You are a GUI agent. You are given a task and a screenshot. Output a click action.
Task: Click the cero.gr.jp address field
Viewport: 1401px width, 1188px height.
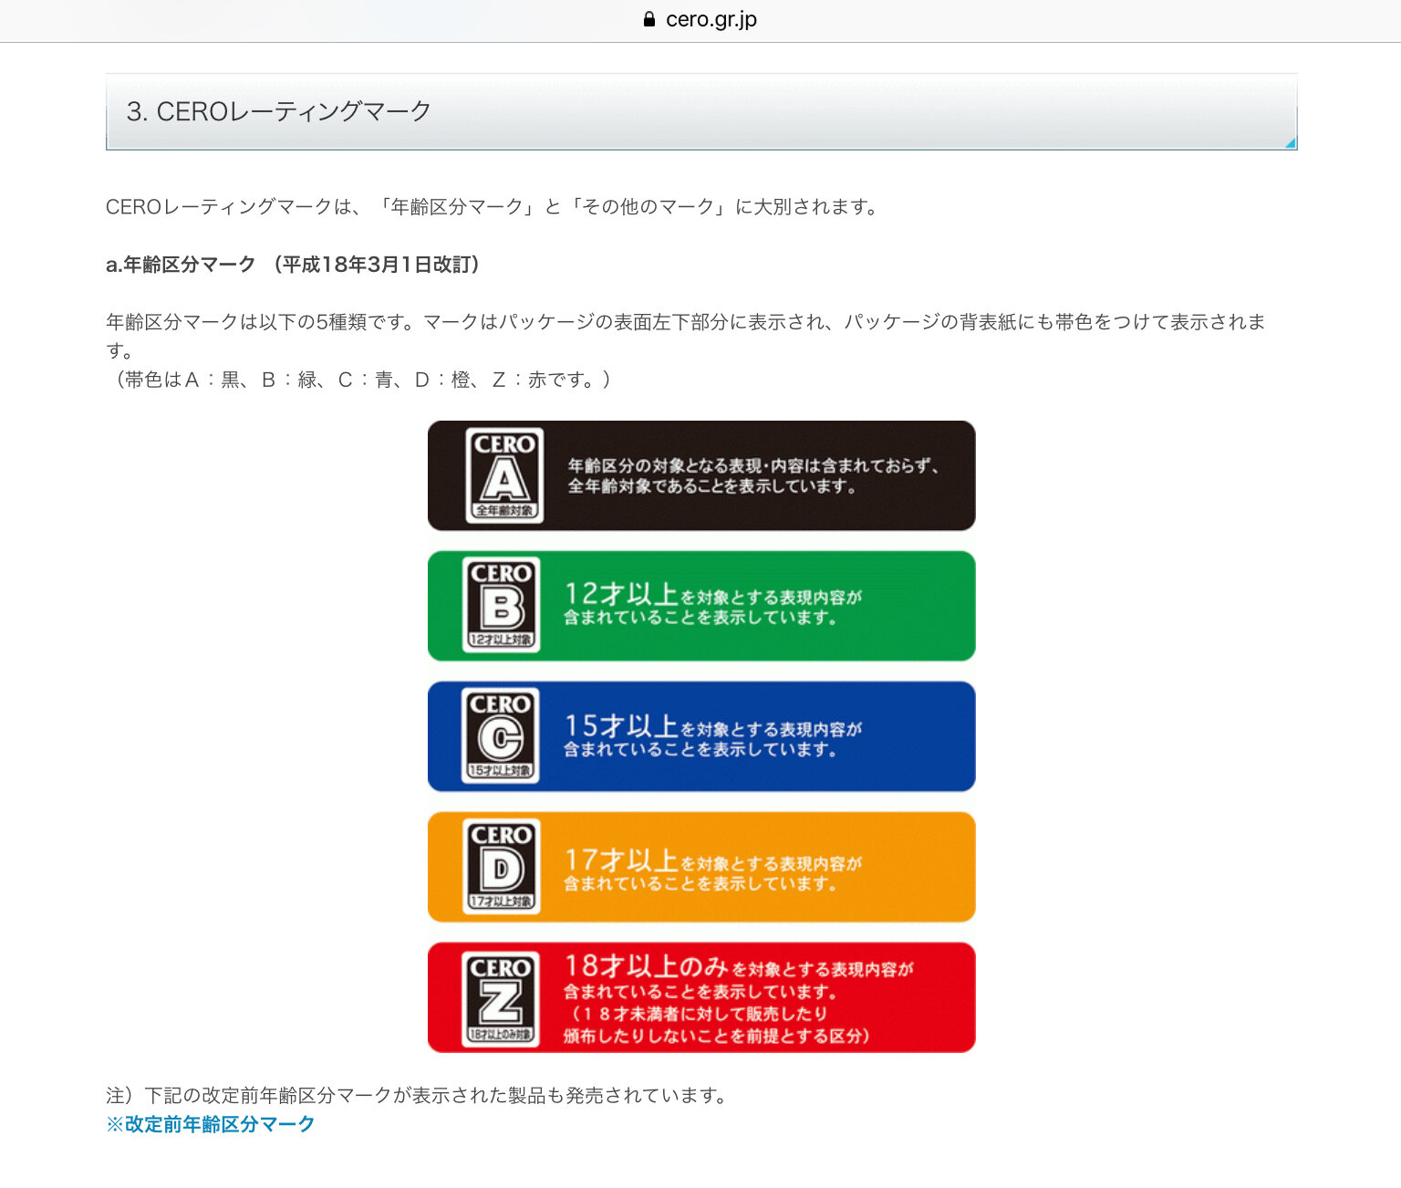(711, 19)
